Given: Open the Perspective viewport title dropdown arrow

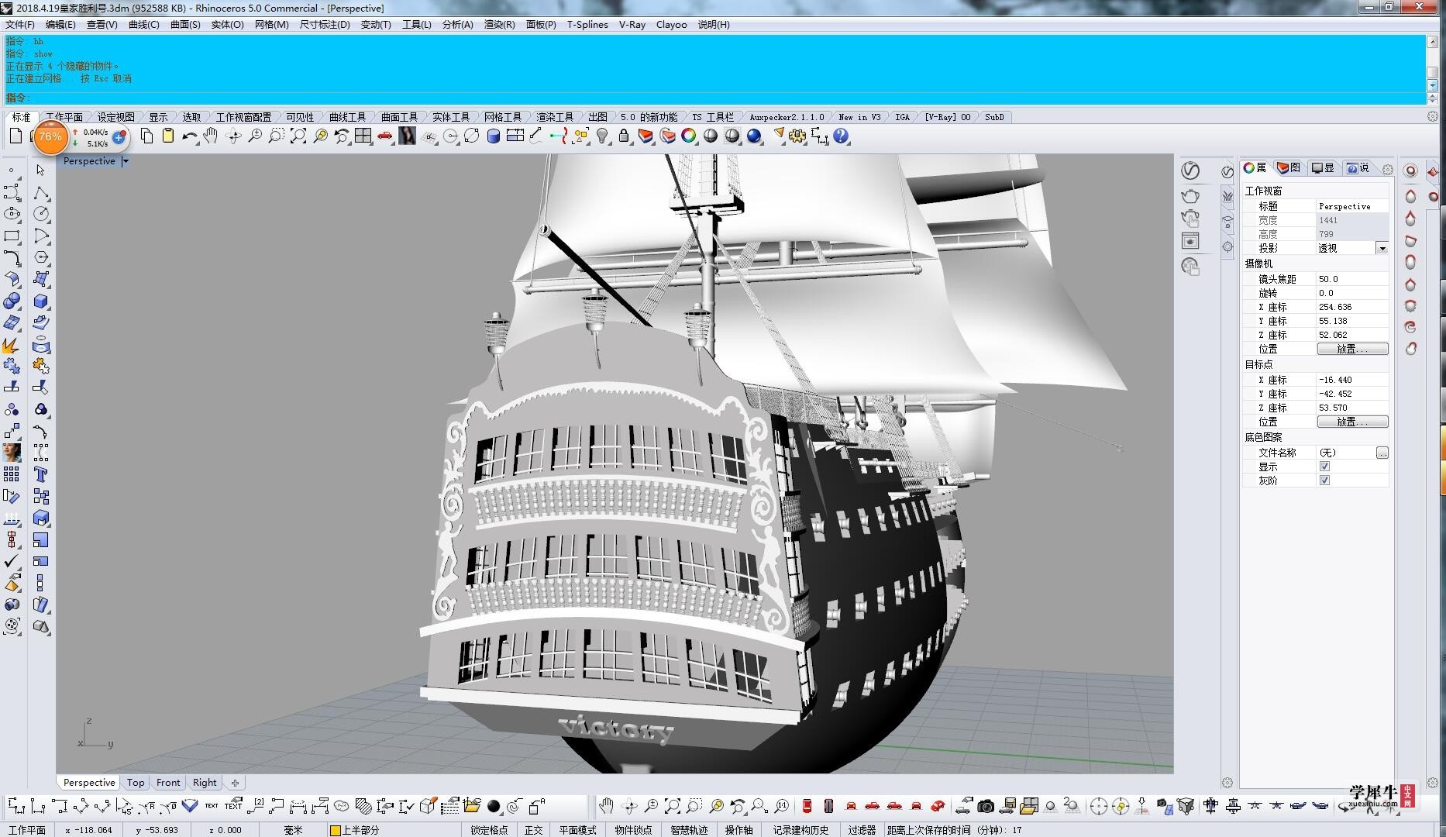Looking at the screenshot, I should pos(126,161).
